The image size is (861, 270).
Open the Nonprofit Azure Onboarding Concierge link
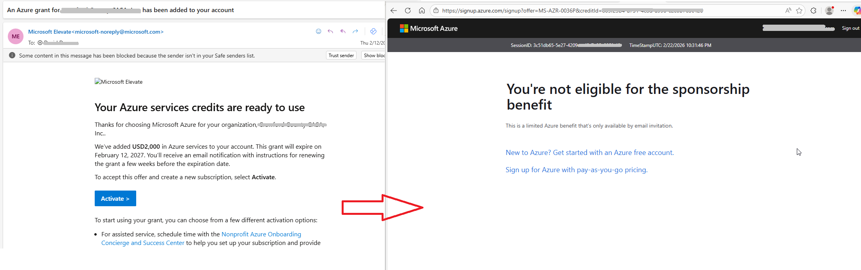(x=201, y=238)
